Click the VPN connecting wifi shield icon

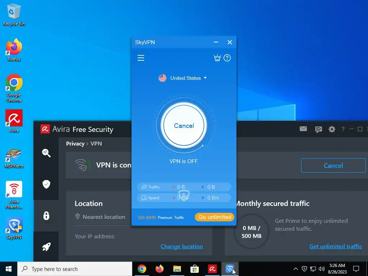82,165
